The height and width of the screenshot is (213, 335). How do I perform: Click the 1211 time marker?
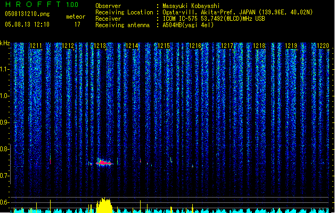[x=36, y=46]
